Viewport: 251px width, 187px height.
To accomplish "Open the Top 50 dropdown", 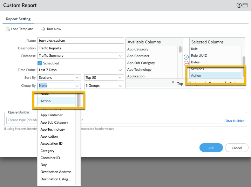I will pos(103,77).
